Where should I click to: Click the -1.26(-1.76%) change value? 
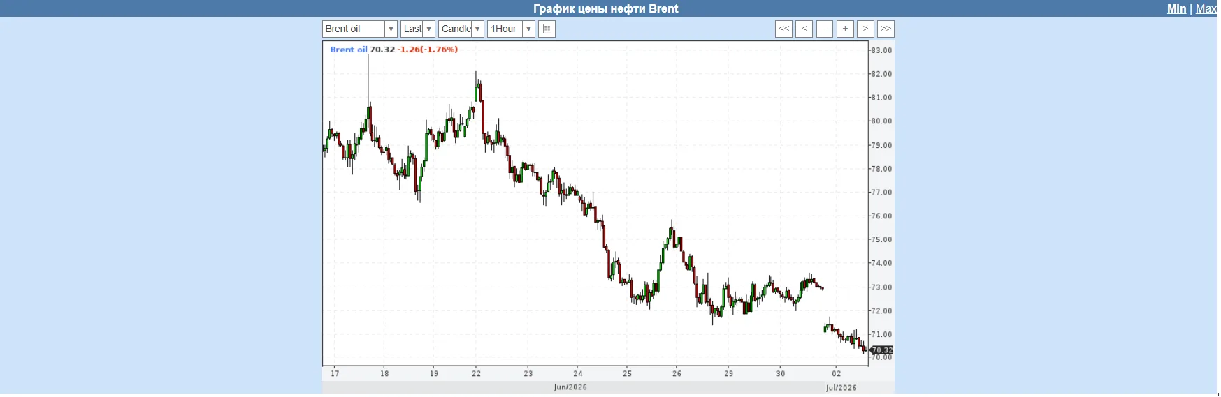coord(427,50)
